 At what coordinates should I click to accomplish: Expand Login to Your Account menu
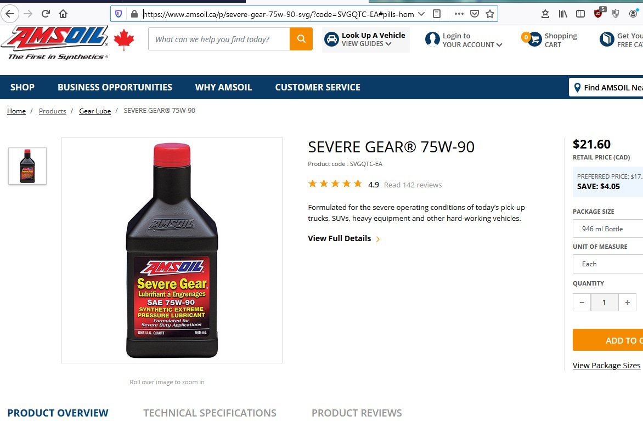coord(464,40)
